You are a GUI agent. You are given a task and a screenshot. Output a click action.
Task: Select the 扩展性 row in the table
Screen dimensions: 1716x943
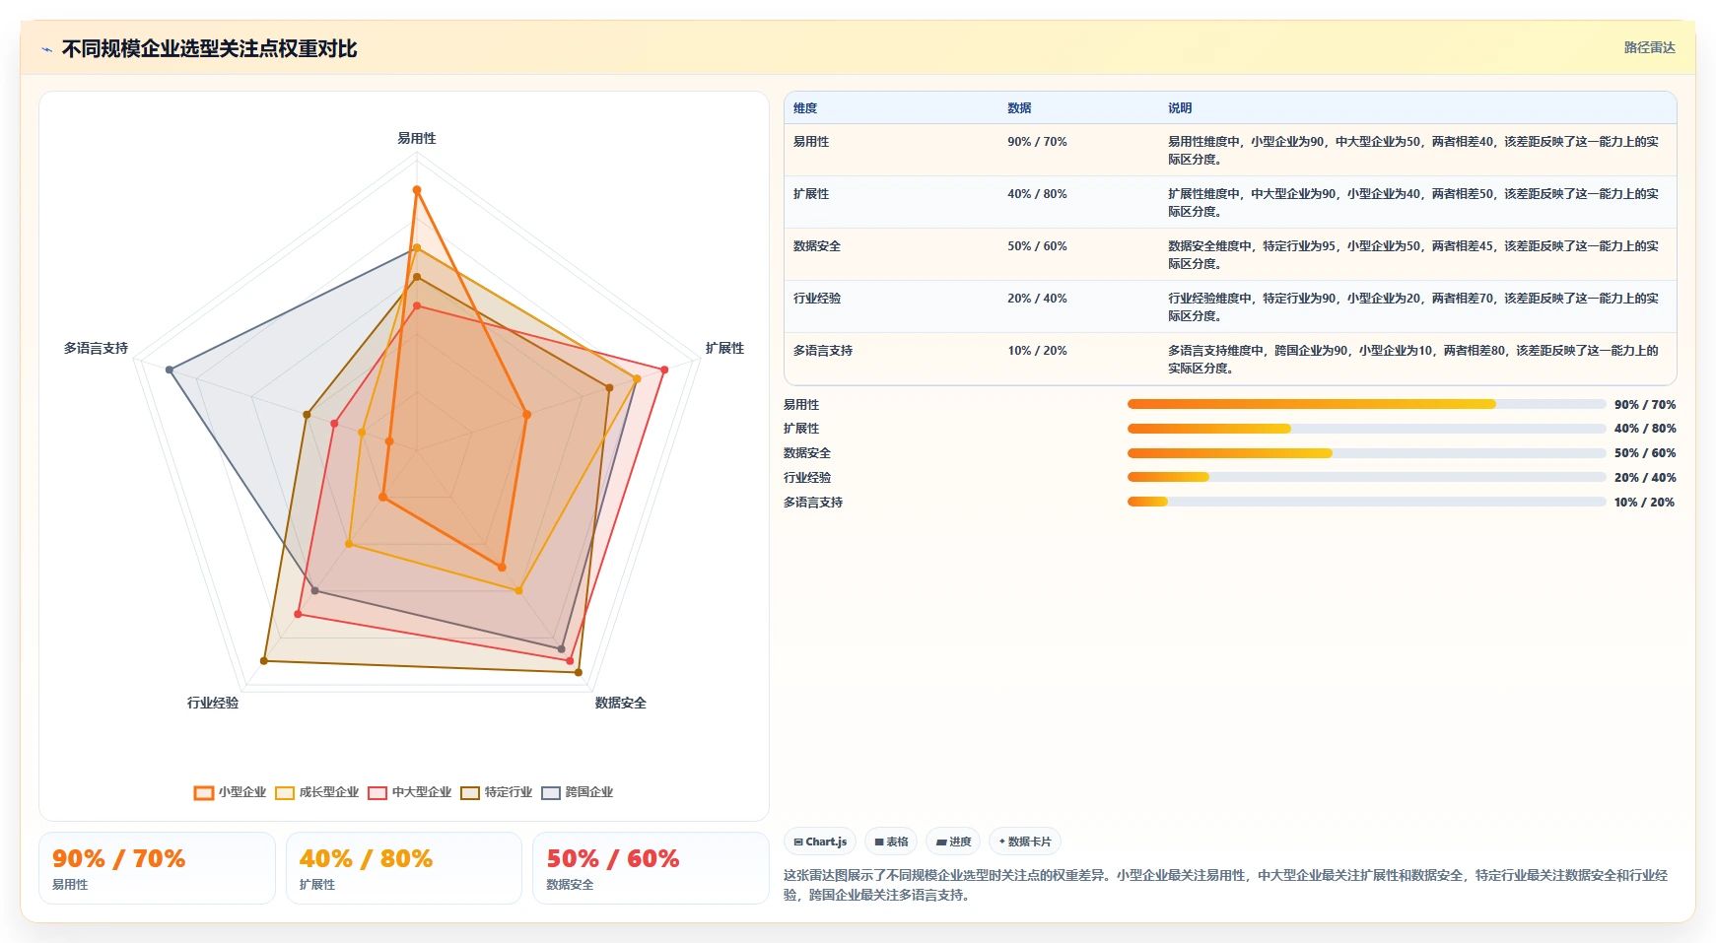point(1230,202)
